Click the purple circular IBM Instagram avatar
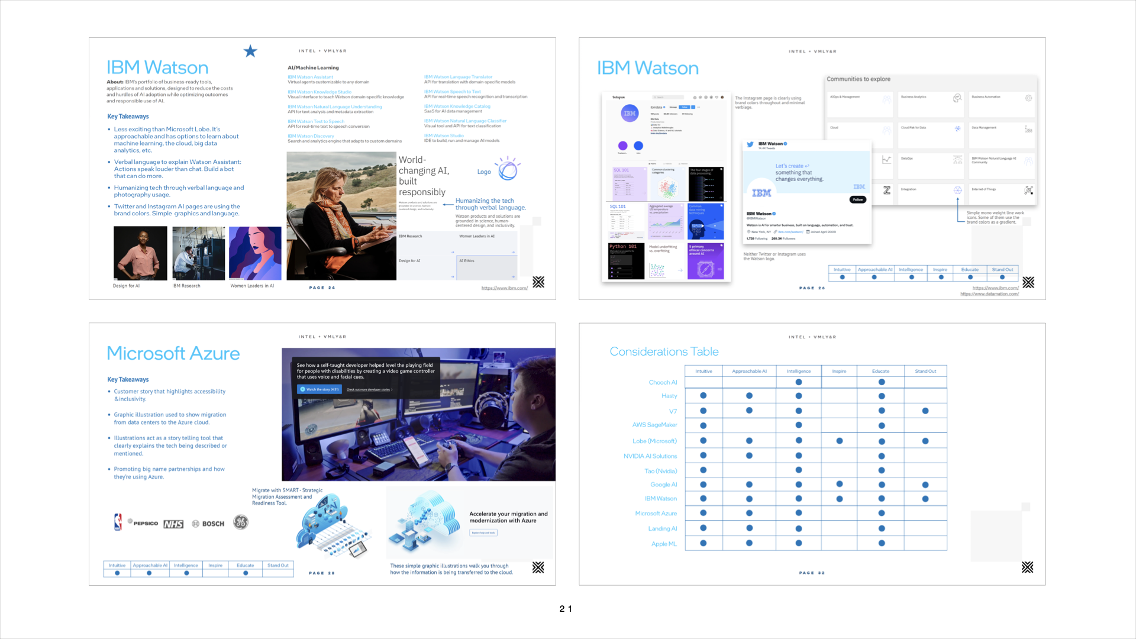 (x=630, y=113)
